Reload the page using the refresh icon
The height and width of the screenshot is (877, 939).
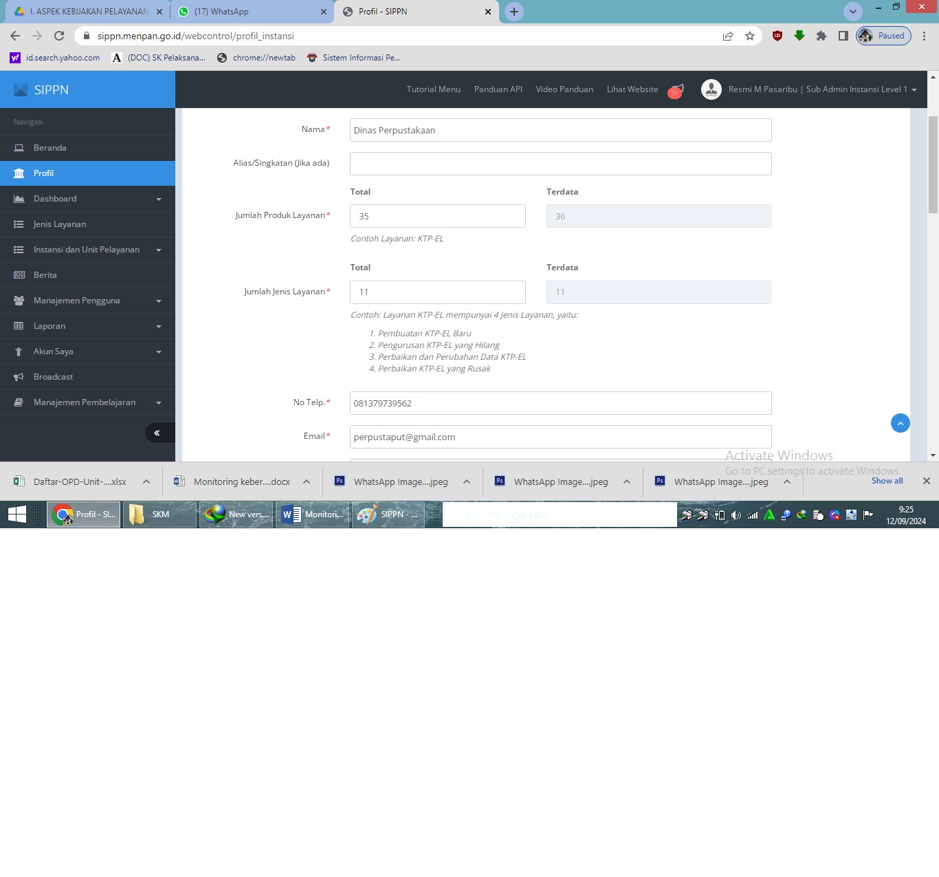point(59,36)
